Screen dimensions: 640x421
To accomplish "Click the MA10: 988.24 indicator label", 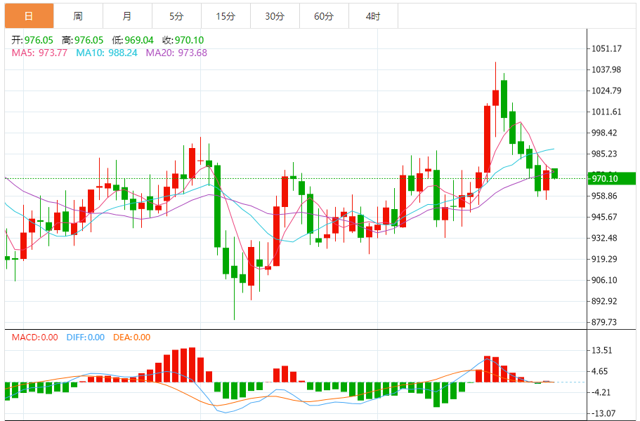I will pos(107,53).
